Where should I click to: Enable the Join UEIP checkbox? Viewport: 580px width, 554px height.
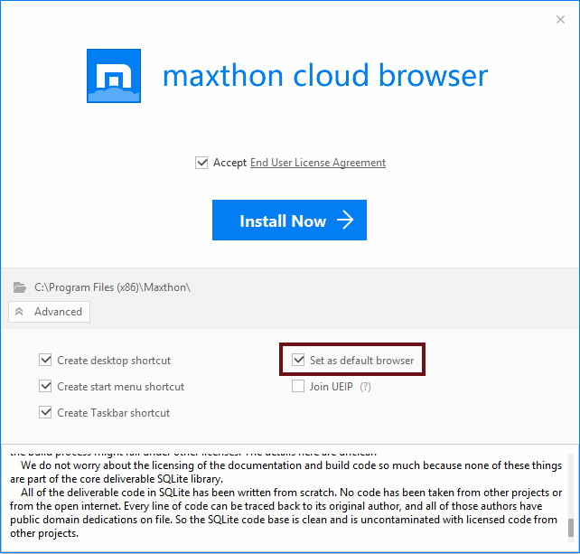(298, 386)
